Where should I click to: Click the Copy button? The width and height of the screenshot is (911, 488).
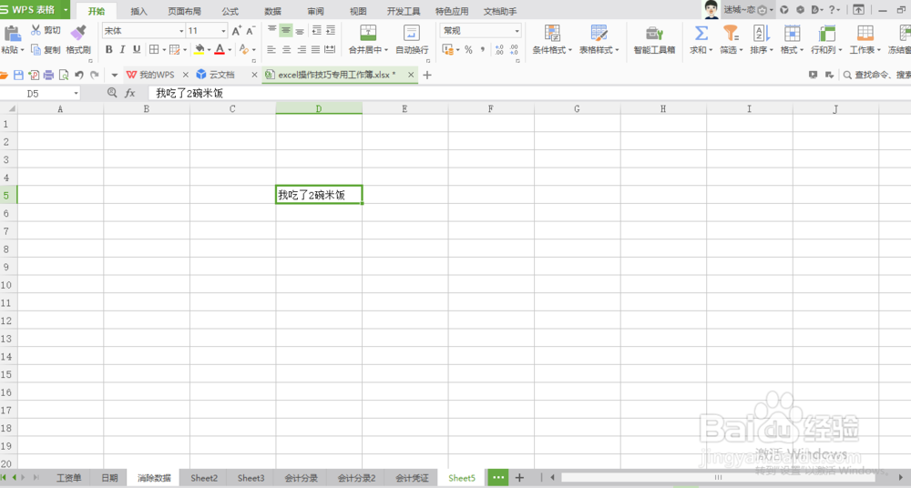pos(46,50)
